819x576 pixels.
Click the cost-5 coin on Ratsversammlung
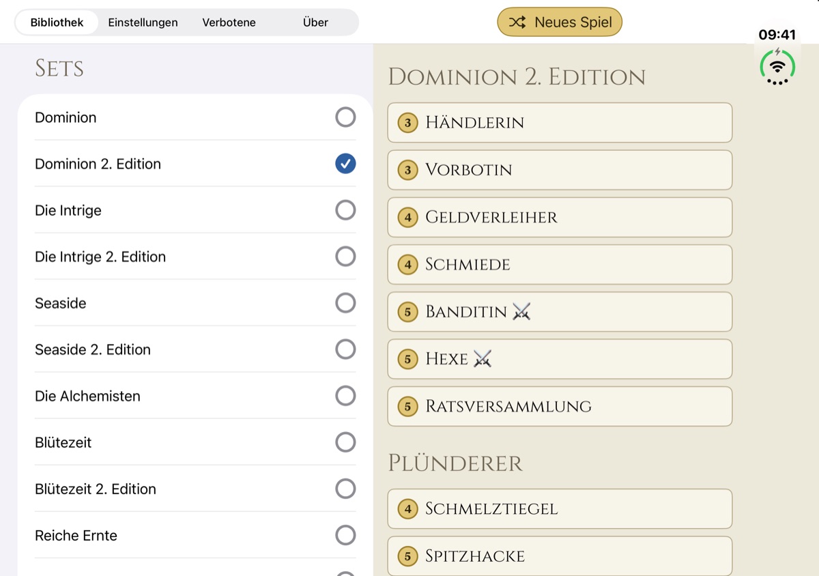pos(408,407)
